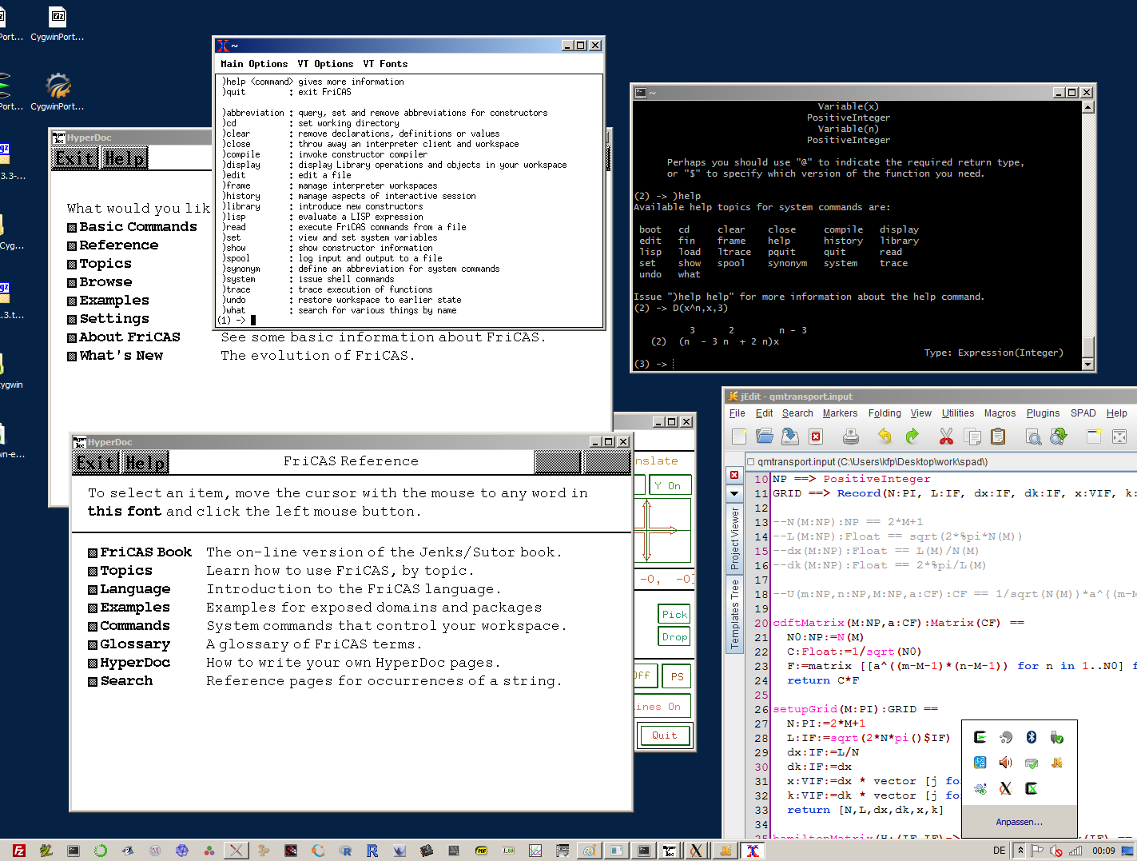Click 'return C*F' line in jEdit
This screenshot has width=1137, height=861.
pos(823,680)
